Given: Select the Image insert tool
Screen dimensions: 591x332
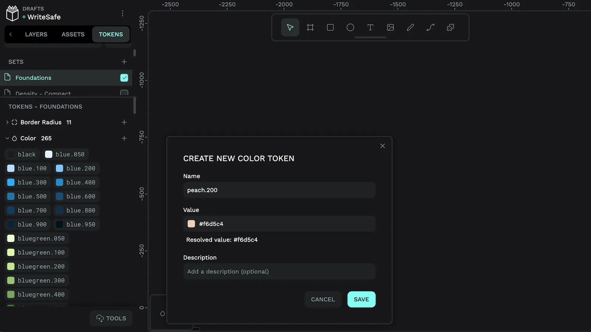Looking at the screenshot, I should pos(390,27).
